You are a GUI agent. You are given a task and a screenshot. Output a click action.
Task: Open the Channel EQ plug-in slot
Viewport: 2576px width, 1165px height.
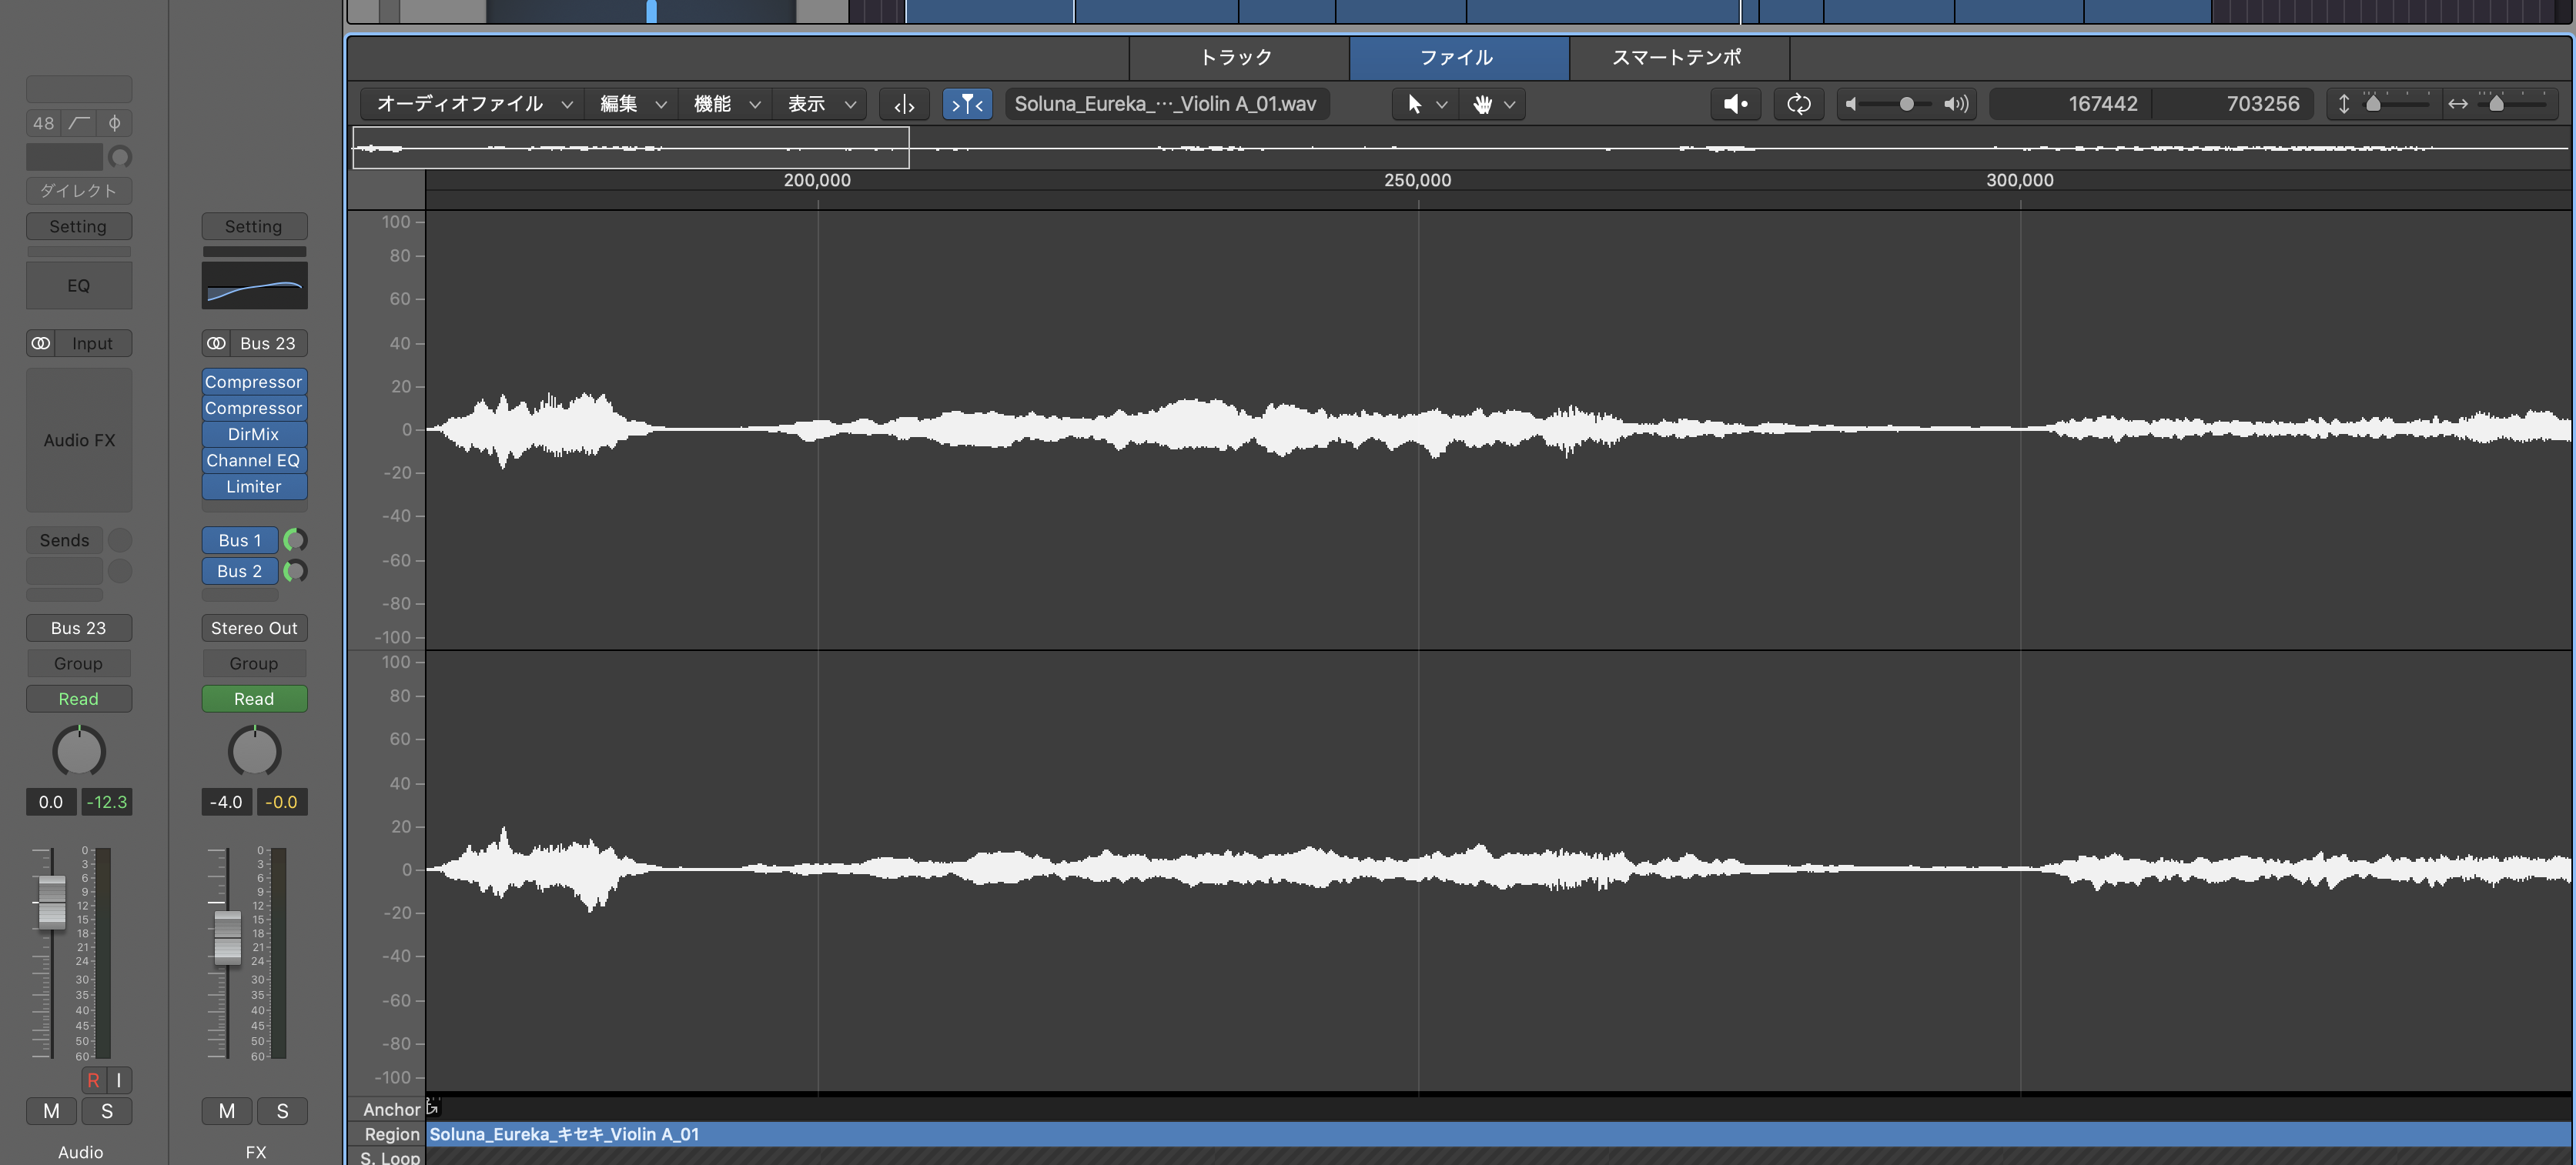[x=254, y=459]
